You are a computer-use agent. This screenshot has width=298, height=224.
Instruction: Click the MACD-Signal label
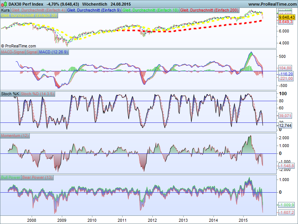(13, 52)
